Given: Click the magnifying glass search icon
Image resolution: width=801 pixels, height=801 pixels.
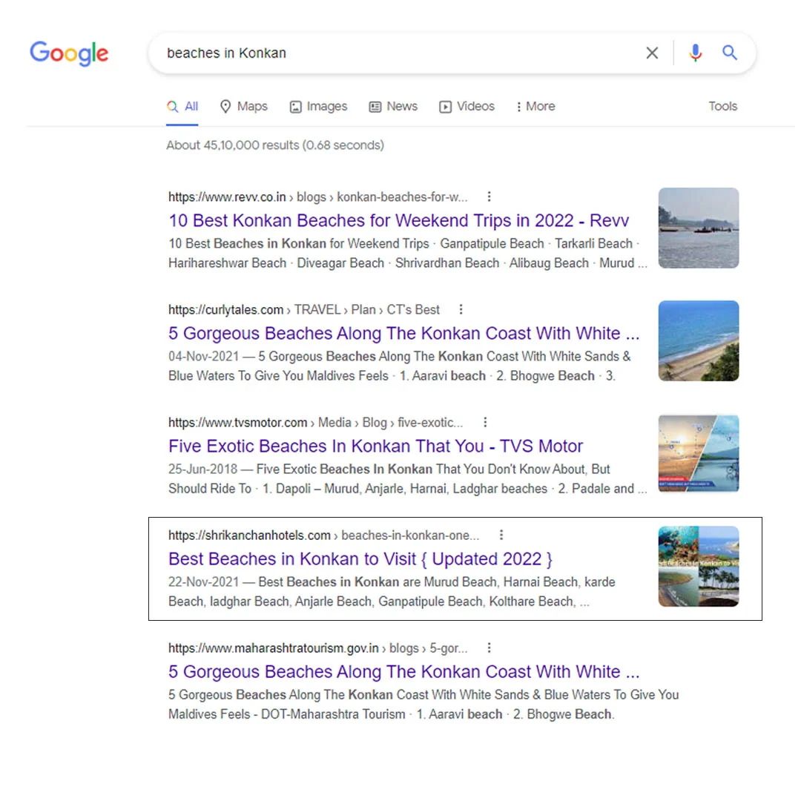Looking at the screenshot, I should tap(730, 53).
